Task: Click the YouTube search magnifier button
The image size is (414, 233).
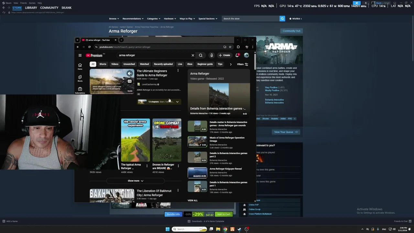Action: (201, 55)
